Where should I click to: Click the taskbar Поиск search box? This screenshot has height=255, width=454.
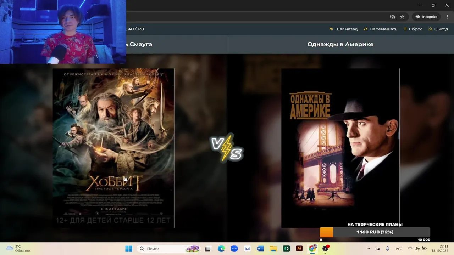coord(168,249)
